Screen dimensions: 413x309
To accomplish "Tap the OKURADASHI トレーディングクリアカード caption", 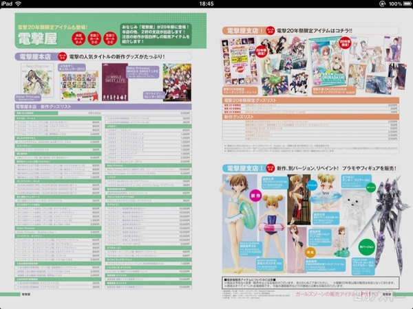I will tap(334, 91).
